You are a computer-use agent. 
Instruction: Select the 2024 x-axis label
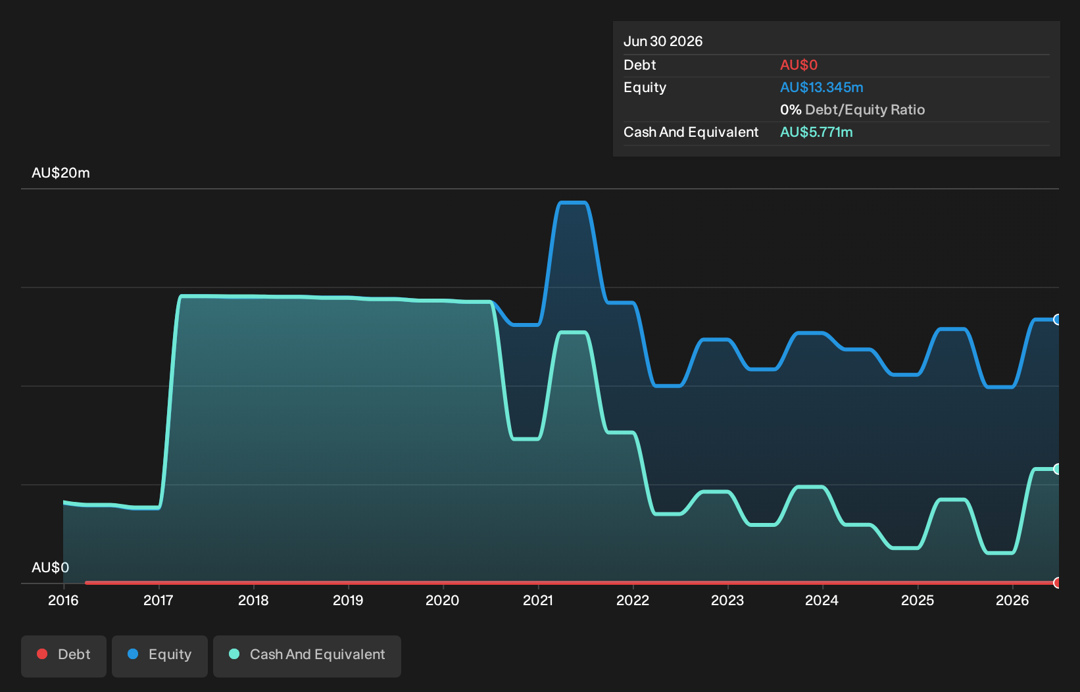[822, 601]
